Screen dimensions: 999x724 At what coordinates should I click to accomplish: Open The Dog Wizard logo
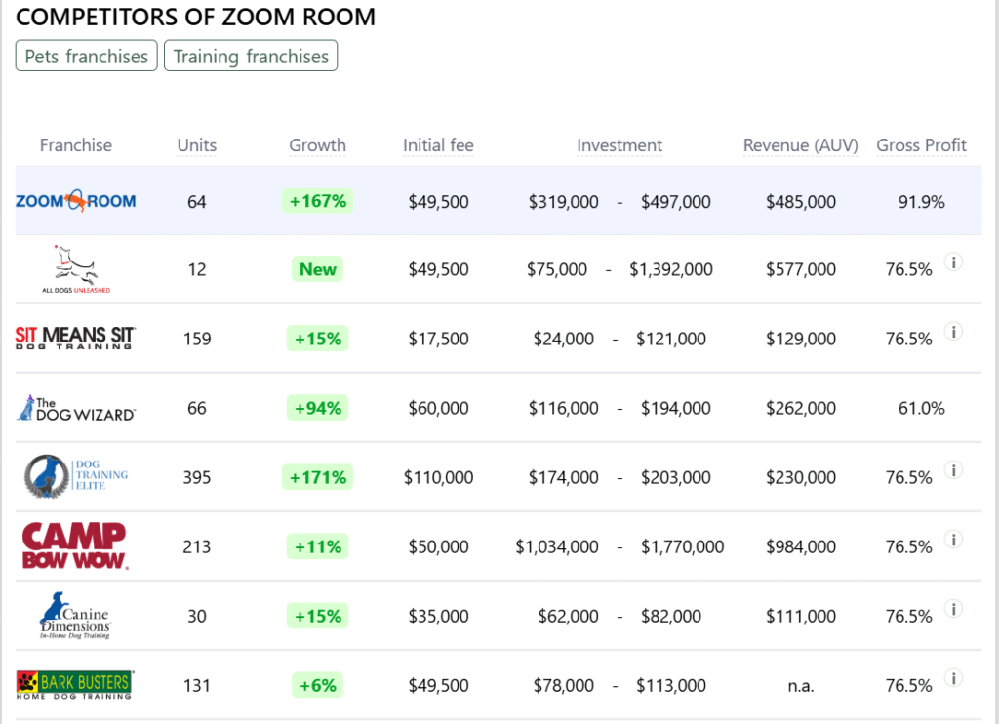pos(76,408)
